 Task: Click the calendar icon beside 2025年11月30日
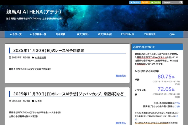click(10, 57)
